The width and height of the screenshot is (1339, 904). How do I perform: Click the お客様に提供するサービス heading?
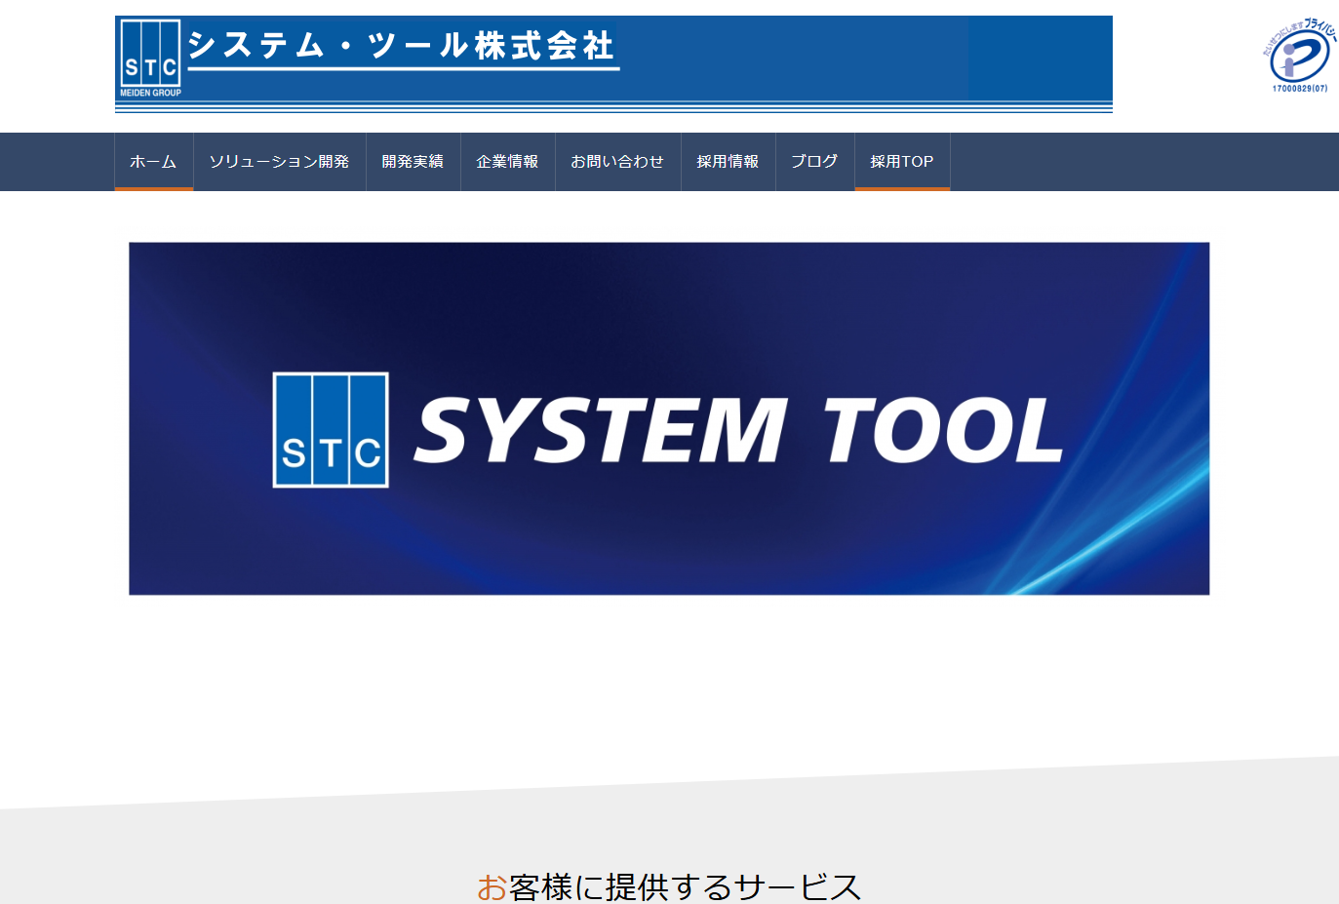point(669,886)
